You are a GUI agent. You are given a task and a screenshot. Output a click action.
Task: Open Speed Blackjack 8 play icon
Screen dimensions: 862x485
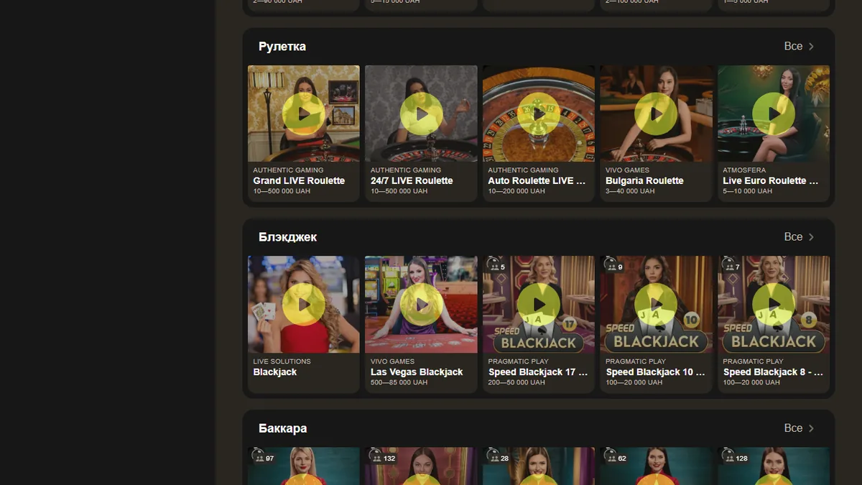point(774,305)
